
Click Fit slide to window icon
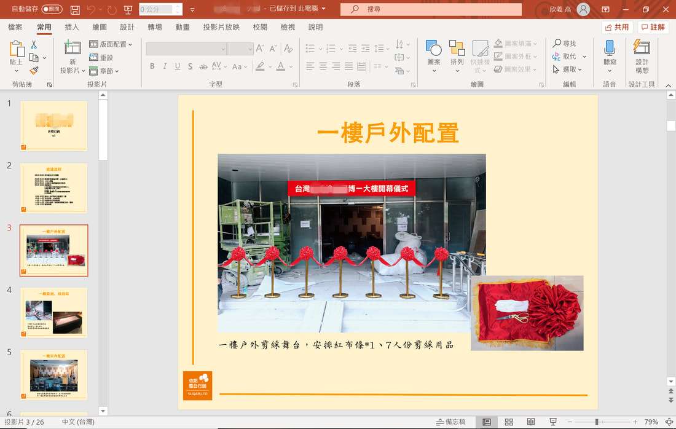pyautogui.click(x=669, y=422)
